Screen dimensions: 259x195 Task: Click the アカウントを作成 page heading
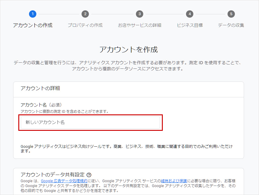(129, 50)
